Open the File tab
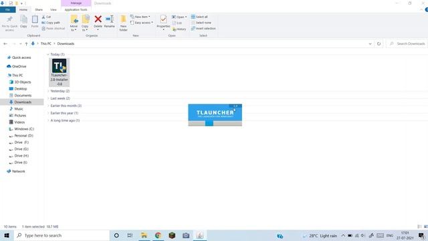This screenshot has height=241, width=428. pyautogui.click(x=7, y=10)
